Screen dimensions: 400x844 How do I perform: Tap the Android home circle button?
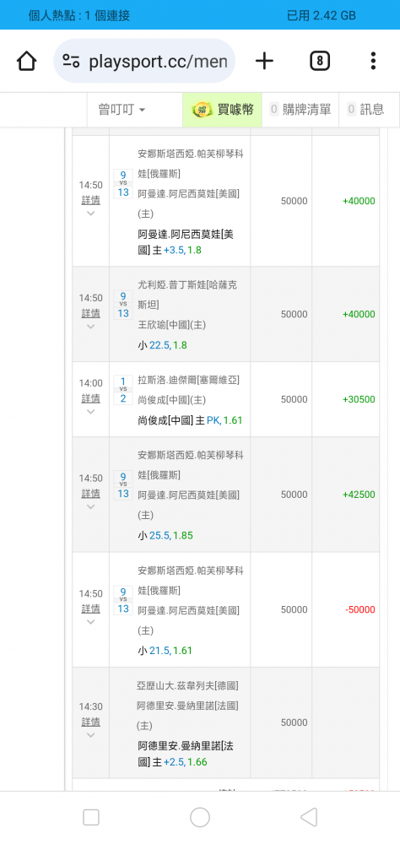pos(200,817)
